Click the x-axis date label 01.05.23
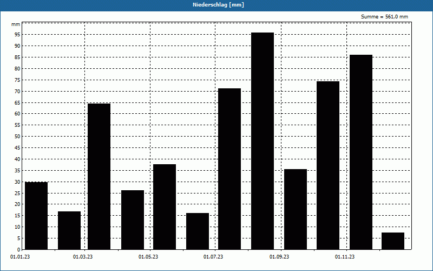The image size is (433, 271). pos(148,257)
